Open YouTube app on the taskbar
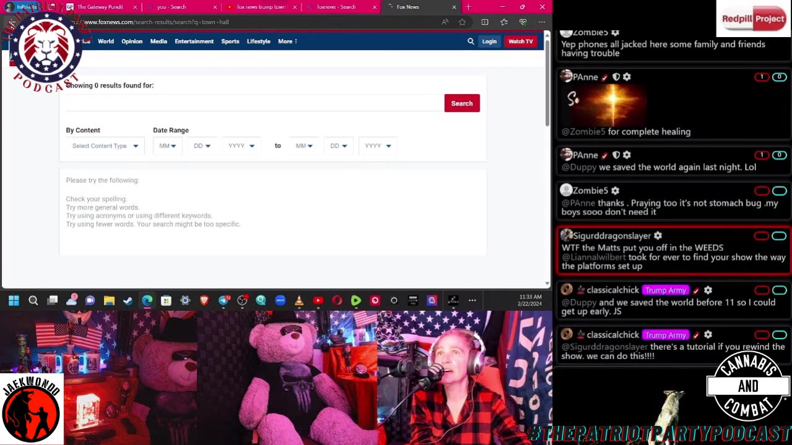The image size is (792, 445). tap(318, 300)
